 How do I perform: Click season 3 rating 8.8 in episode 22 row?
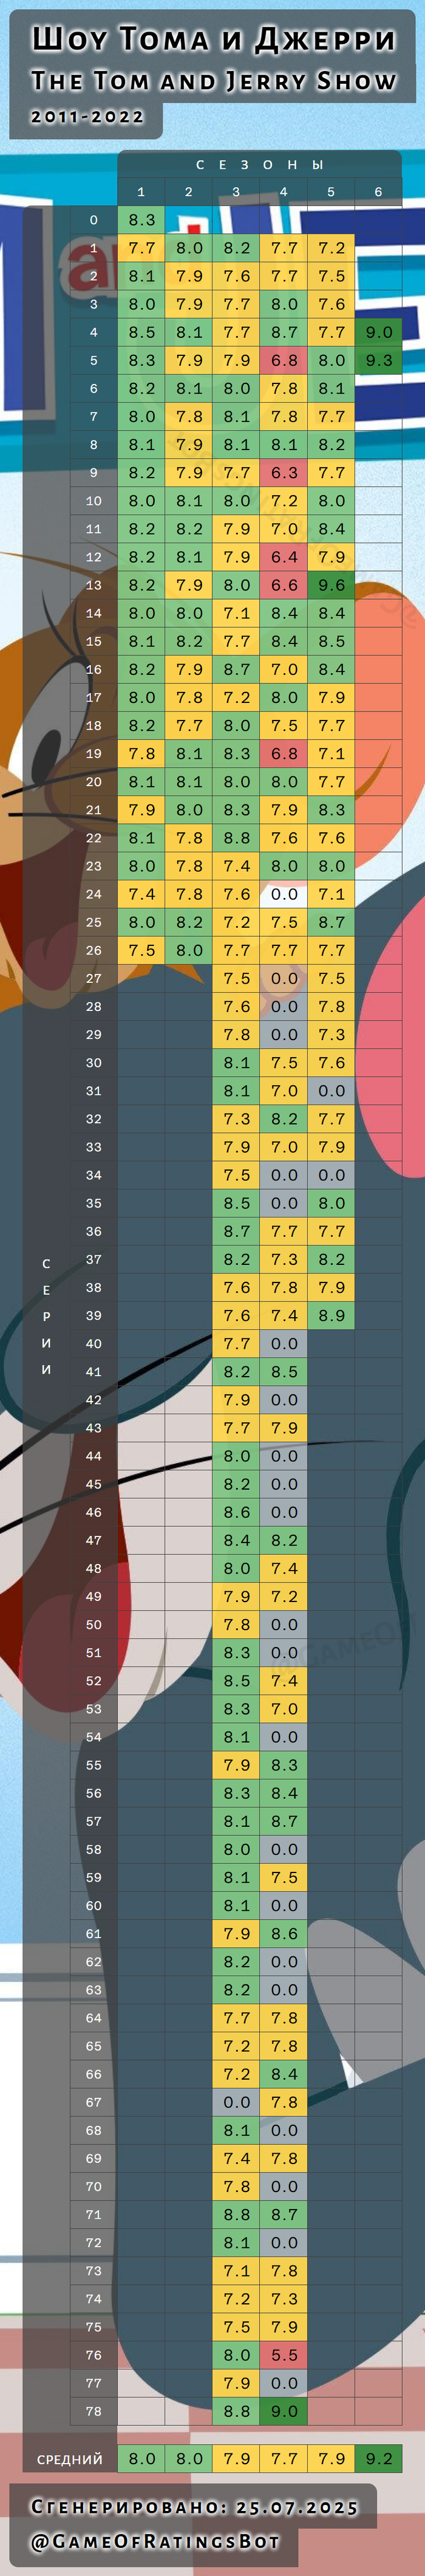click(237, 838)
